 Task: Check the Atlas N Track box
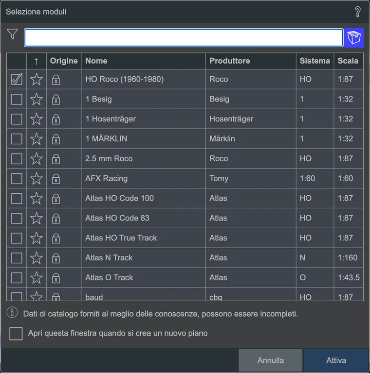(x=17, y=258)
